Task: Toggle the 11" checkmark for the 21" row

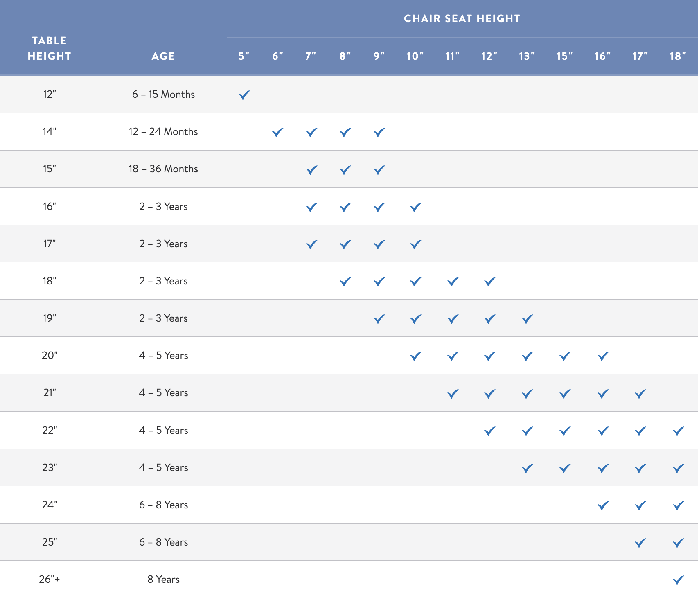Action: 452,393
